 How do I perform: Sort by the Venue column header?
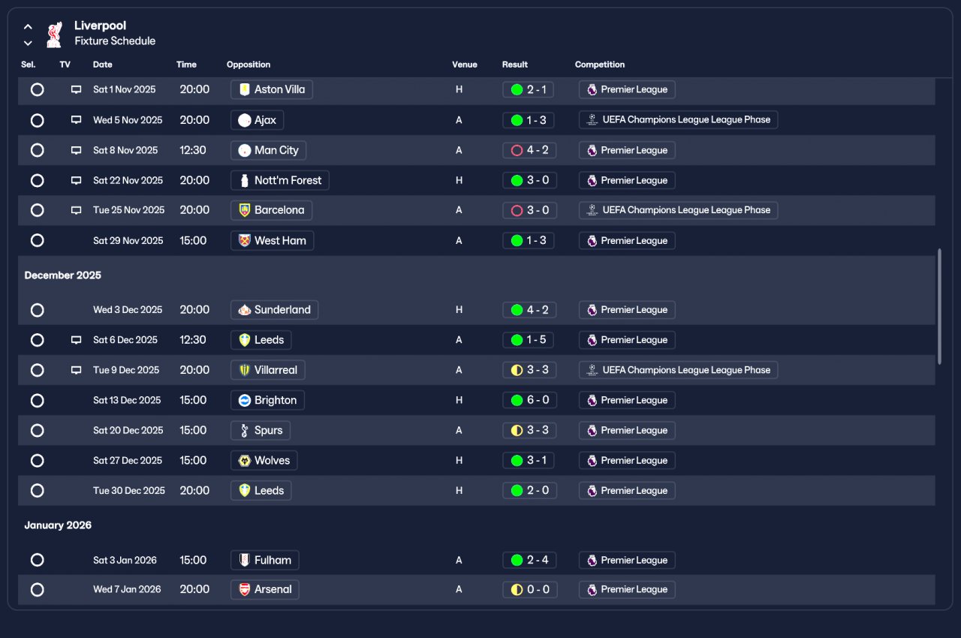(x=465, y=65)
